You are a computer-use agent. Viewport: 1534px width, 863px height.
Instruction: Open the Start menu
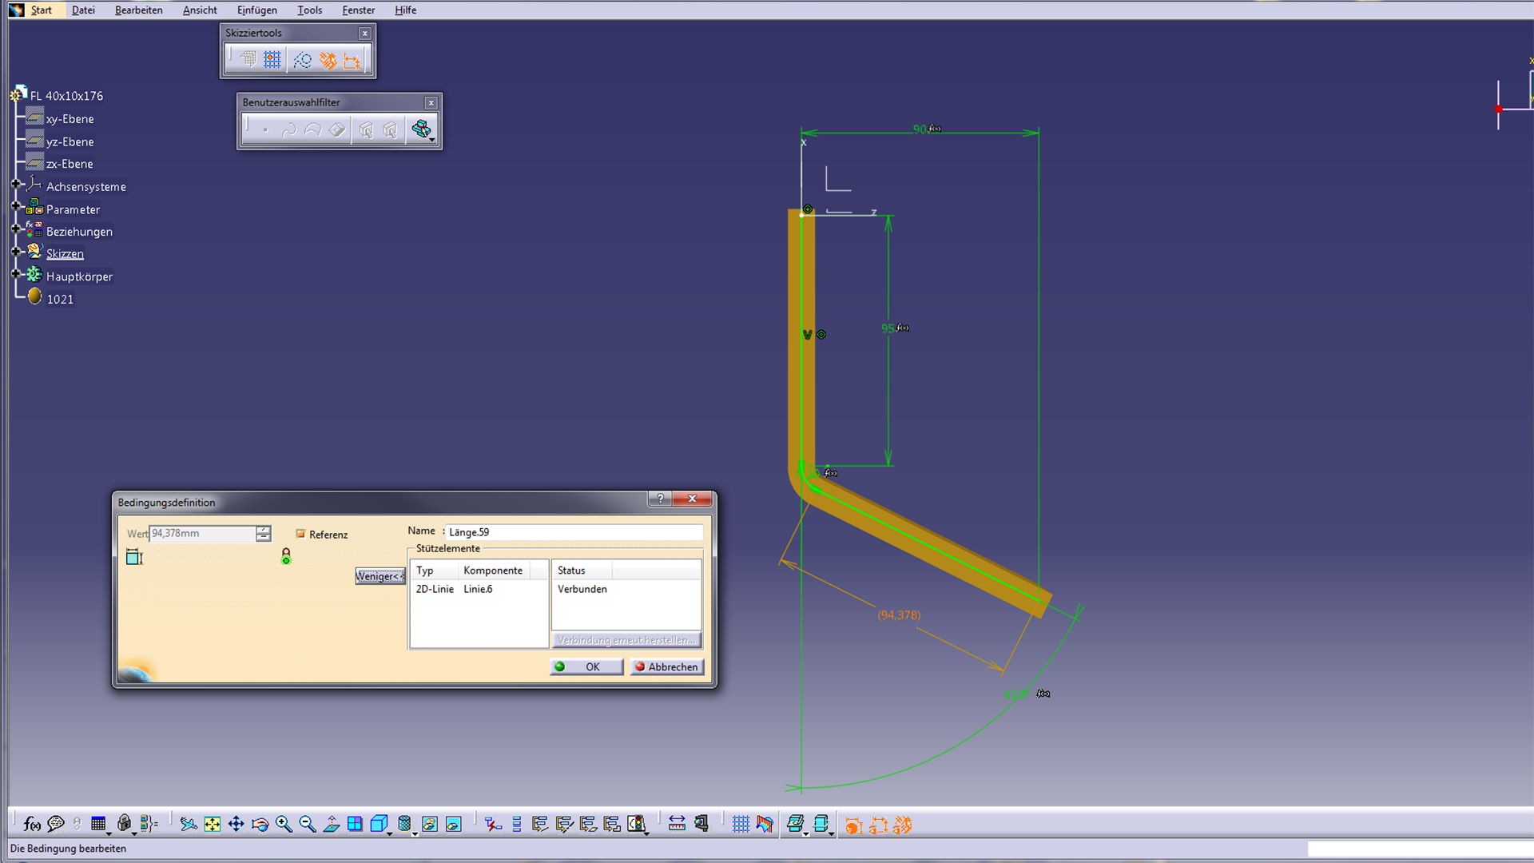tap(41, 10)
